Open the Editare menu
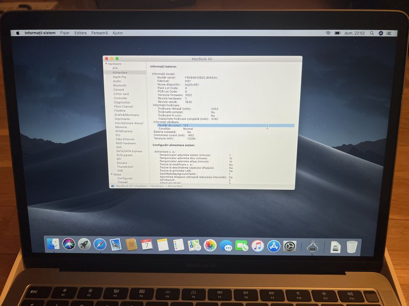Screen dimensions: 409x306 (x=80, y=33)
